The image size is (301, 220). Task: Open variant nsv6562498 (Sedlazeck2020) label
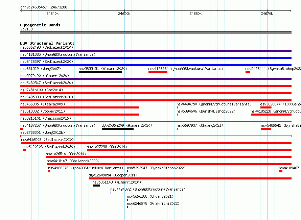pyautogui.click(x=47, y=47)
